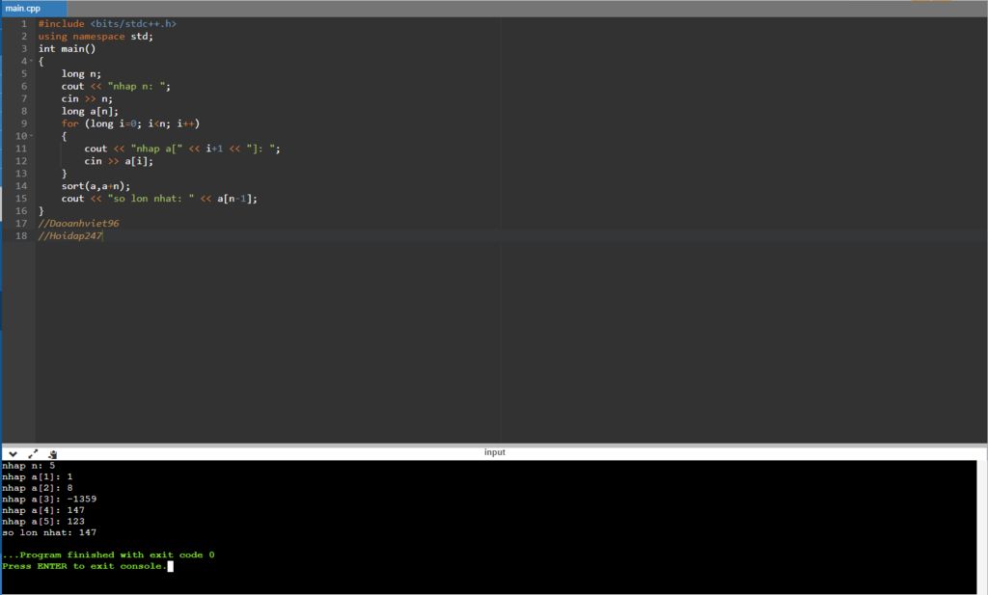Maximize console using the expand arrows icon
This screenshot has width=988, height=595.
pyautogui.click(x=33, y=453)
